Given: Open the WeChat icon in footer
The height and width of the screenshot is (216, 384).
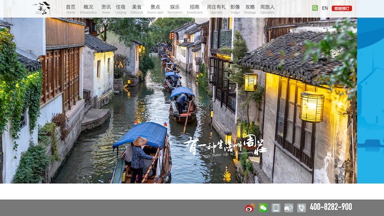Looking at the screenshot, I should [263, 208].
